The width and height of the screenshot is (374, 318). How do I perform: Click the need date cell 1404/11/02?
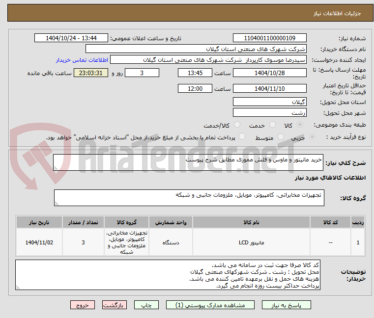[x=39, y=242]
